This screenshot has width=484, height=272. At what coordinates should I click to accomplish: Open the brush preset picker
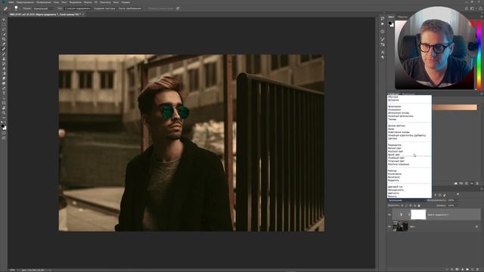tap(17, 8)
